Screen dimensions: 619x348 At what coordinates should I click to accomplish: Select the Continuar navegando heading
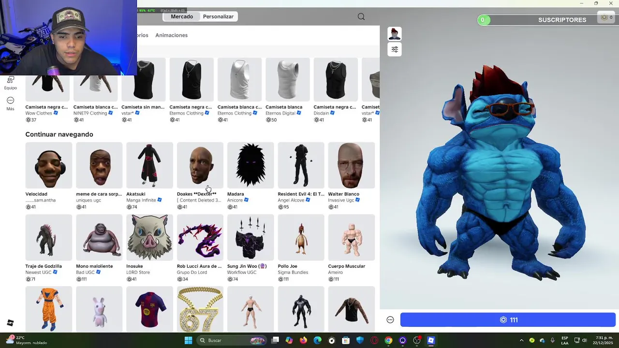pyautogui.click(x=59, y=134)
